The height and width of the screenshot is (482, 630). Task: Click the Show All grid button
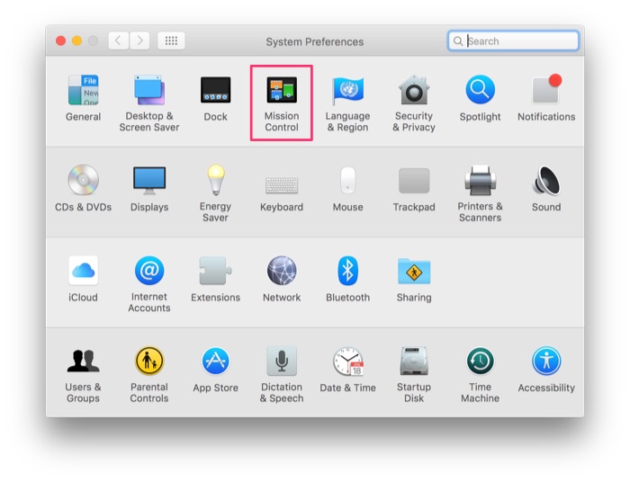click(x=171, y=40)
